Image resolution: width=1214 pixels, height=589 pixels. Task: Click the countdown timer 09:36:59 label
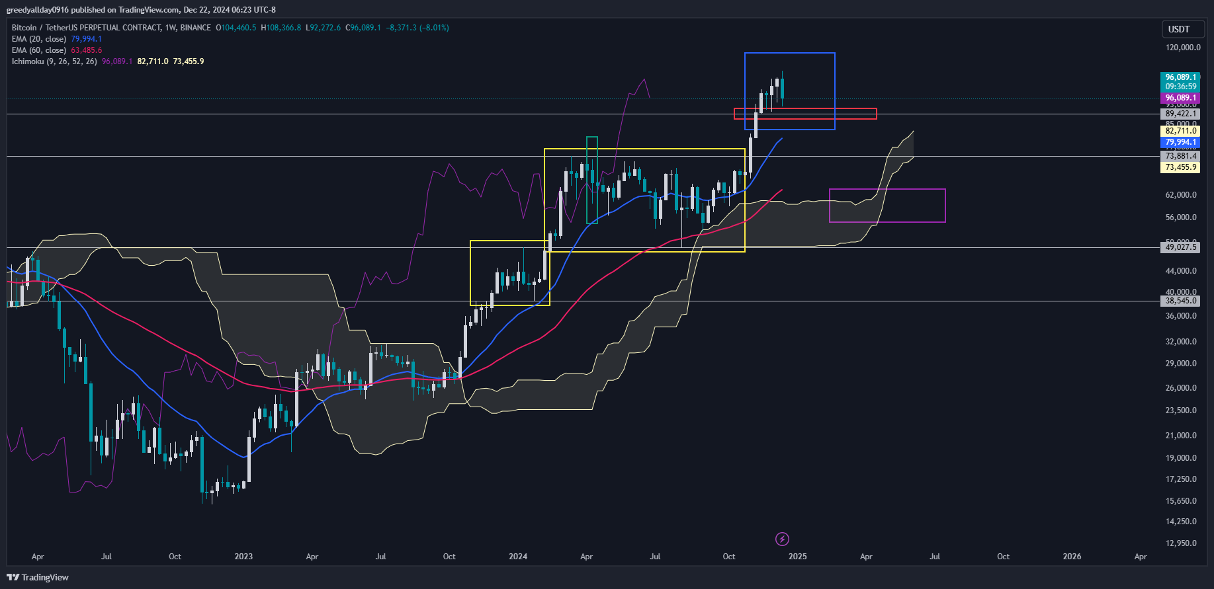(x=1181, y=87)
